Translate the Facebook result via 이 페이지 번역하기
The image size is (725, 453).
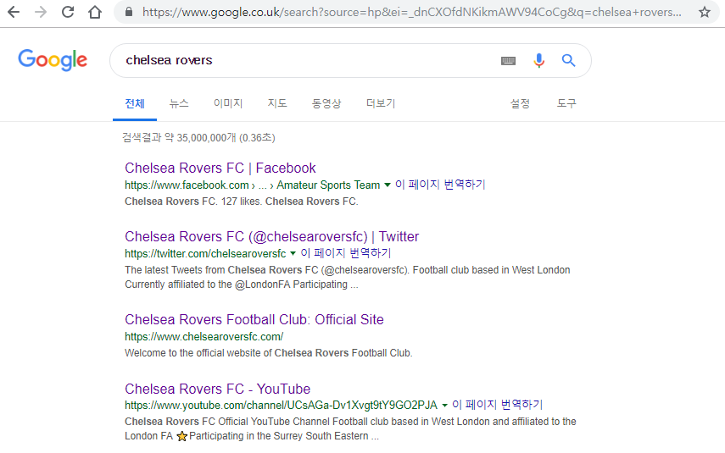tap(440, 185)
